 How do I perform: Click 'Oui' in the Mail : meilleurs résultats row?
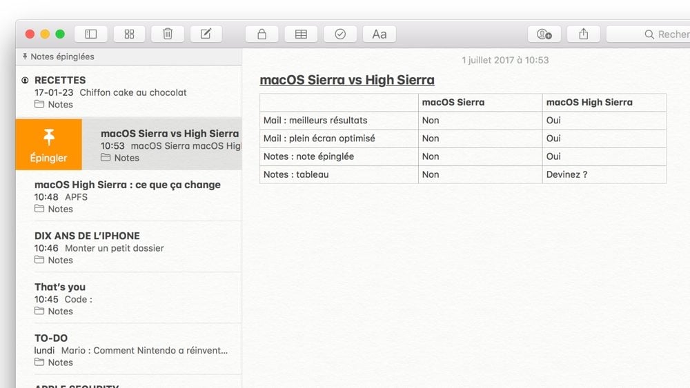pos(553,121)
